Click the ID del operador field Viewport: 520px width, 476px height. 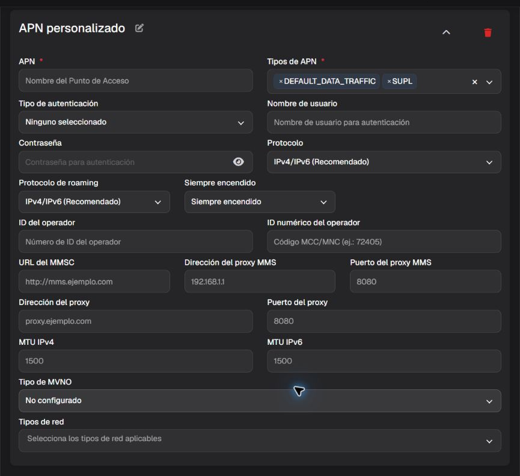click(x=136, y=242)
